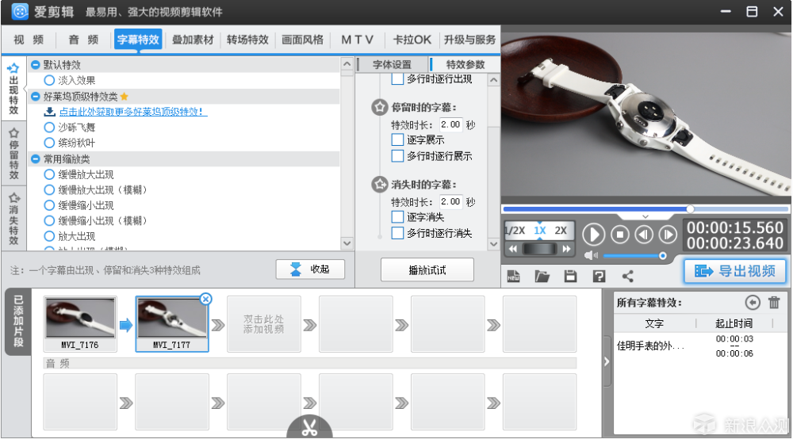Screen dimensions: 793x439
Task: Save the project using the floppy disk icon
Action: (570, 276)
